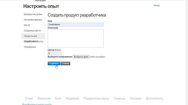Open the Выберите файл file picker
This screenshot has height=105, width=188.
(x=81, y=57)
